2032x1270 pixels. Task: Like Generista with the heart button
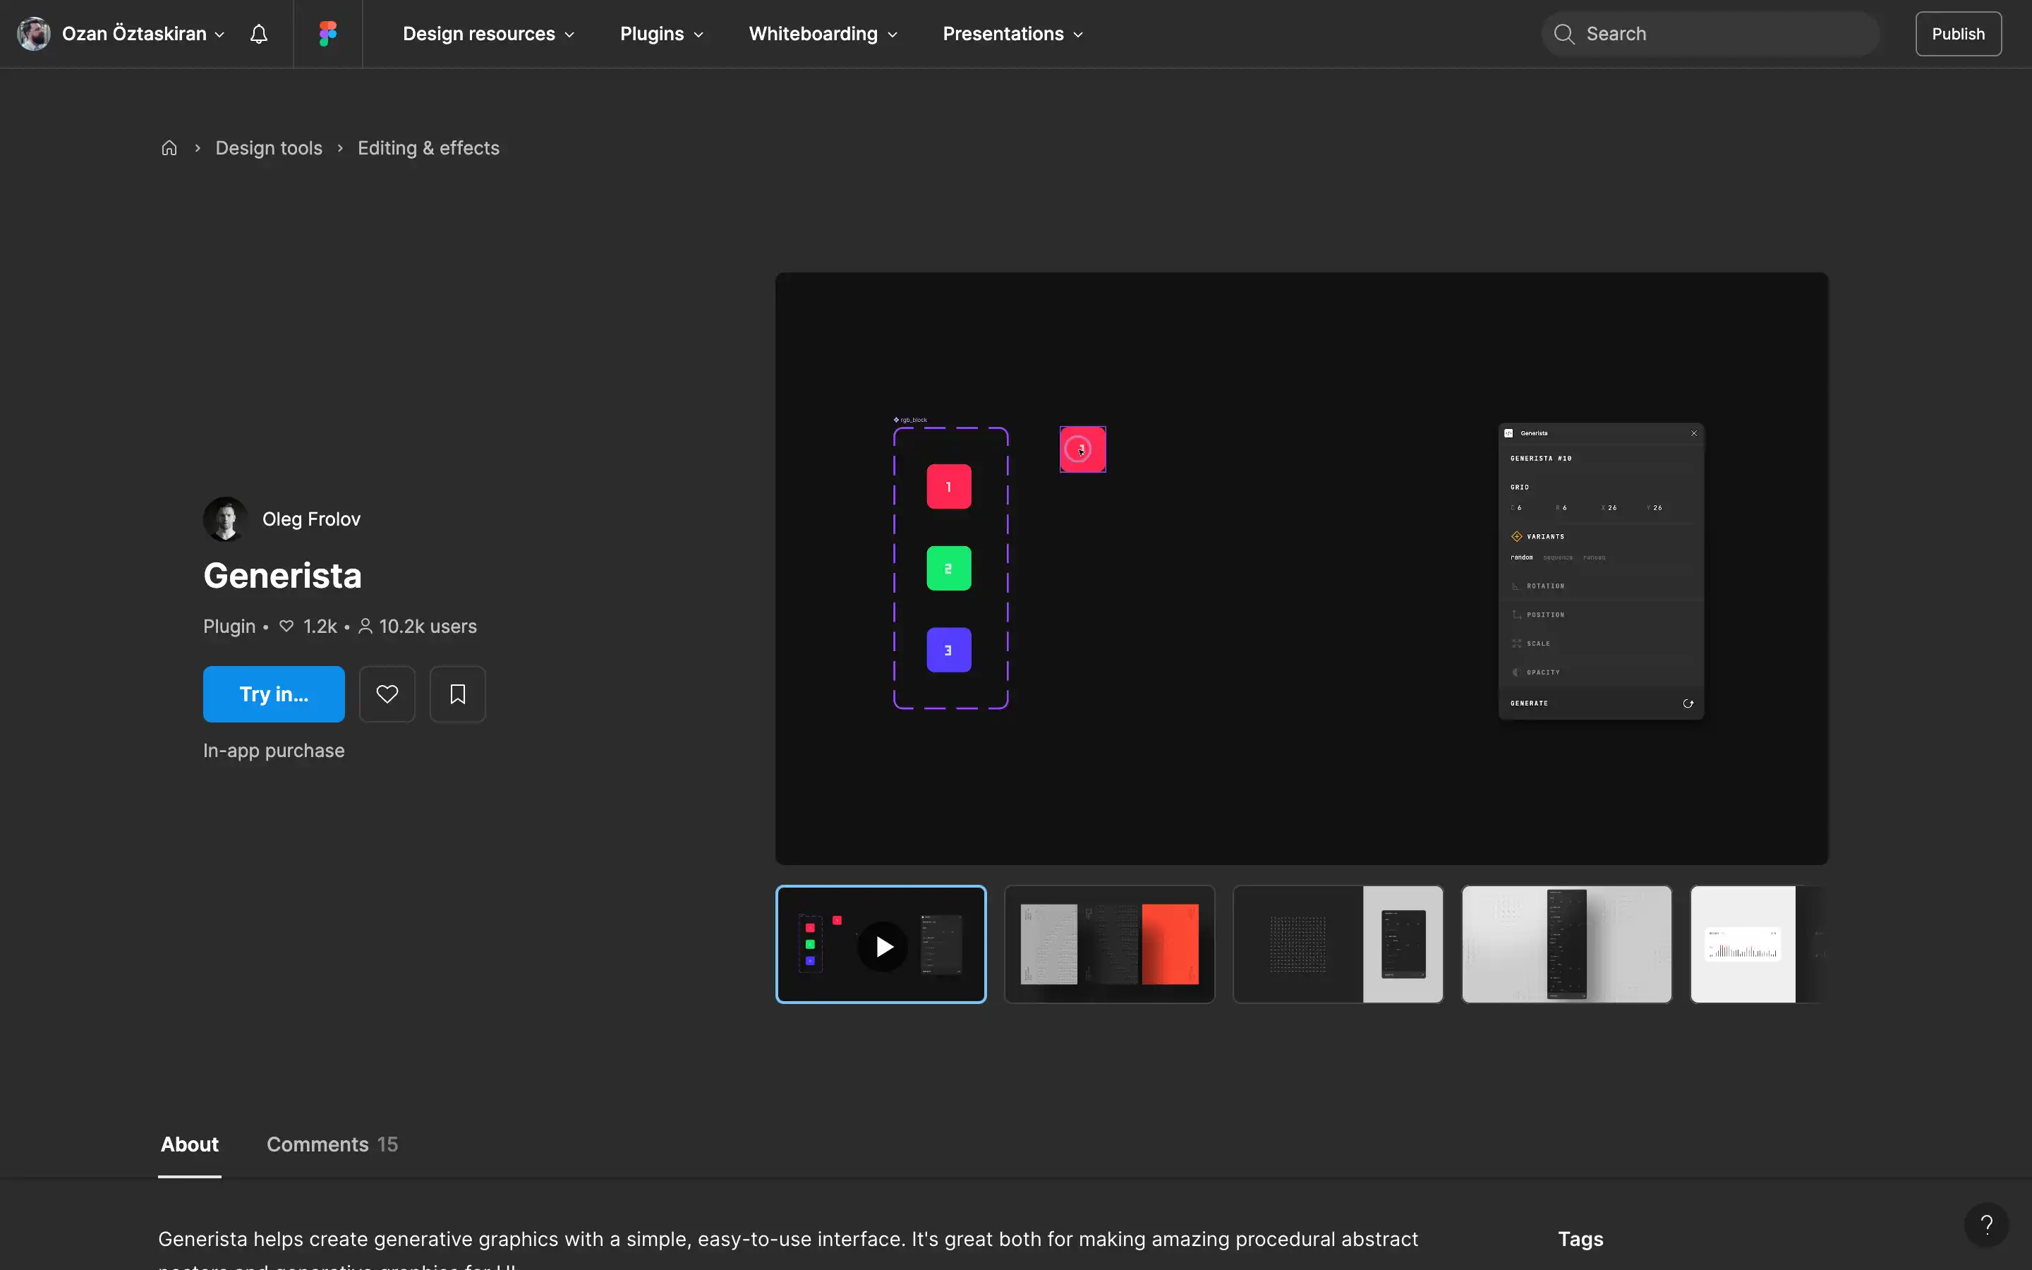[x=387, y=694]
